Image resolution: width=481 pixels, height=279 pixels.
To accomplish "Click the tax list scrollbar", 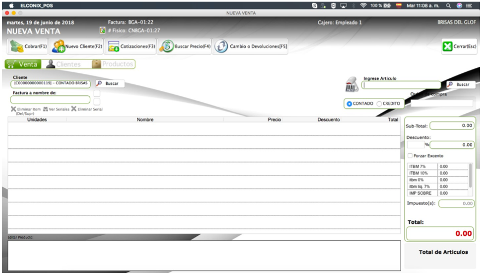I will click(470, 176).
